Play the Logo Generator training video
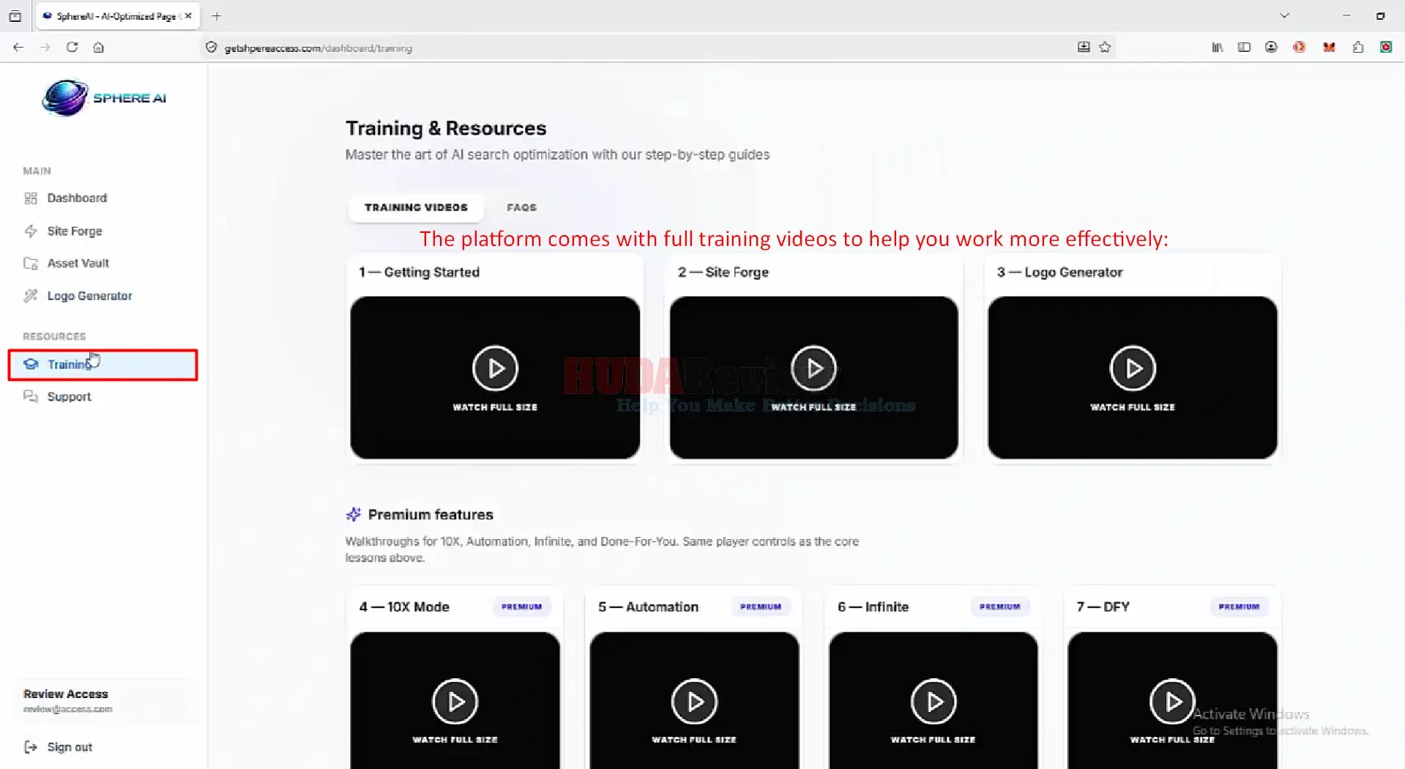Image resolution: width=1405 pixels, height=769 pixels. (x=1133, y=368)
